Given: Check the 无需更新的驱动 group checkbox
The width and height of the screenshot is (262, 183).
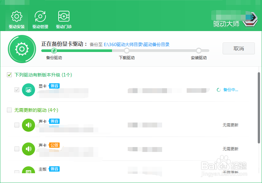Looking at the screenshot, I should [9, 110].
